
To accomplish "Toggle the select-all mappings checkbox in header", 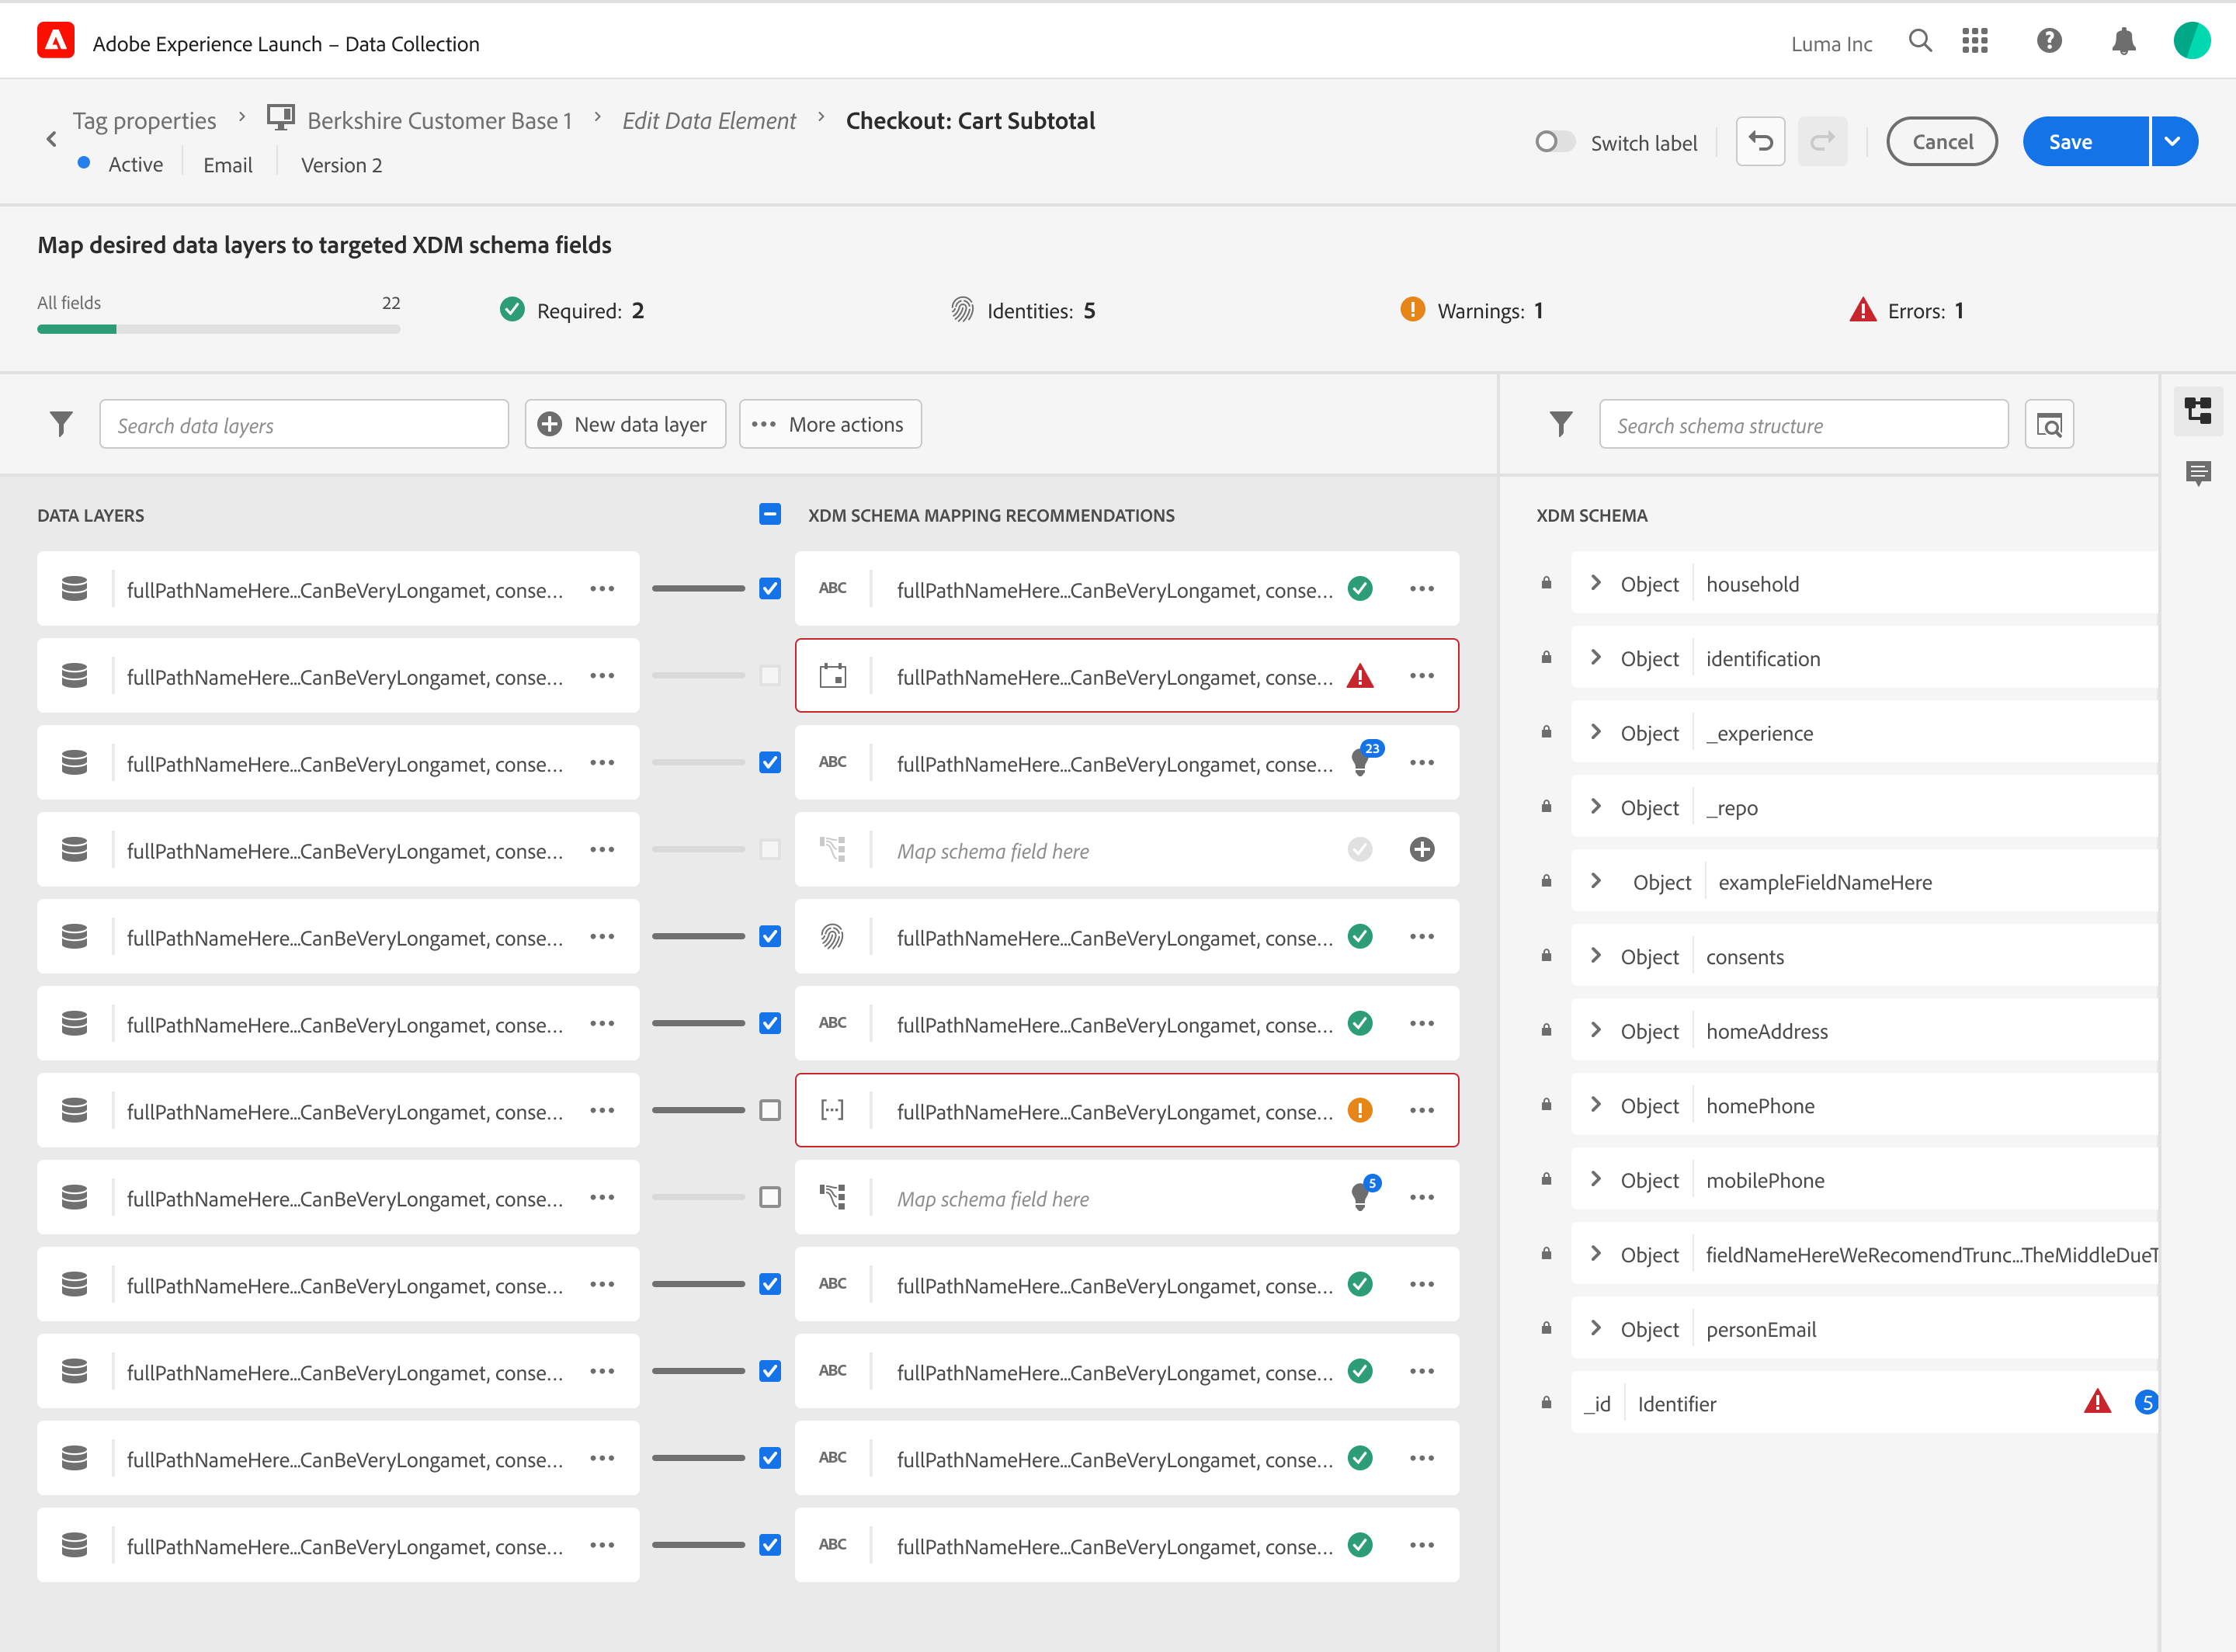I will tap(769, 515).
